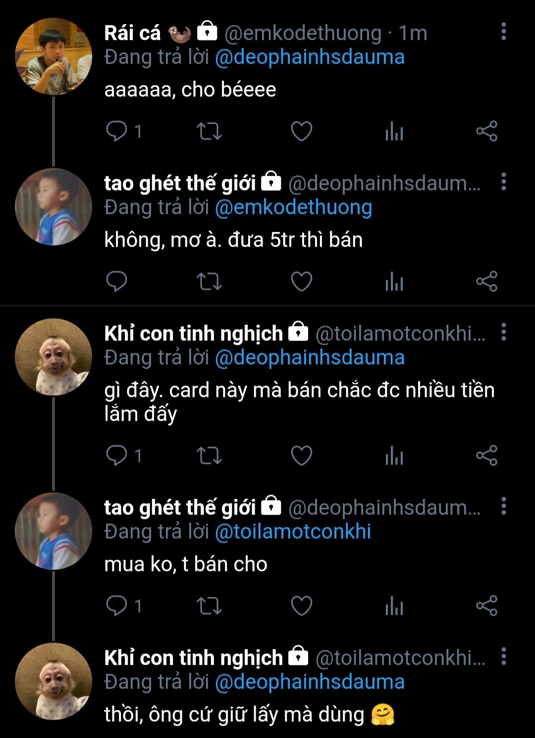Image resolution: width=535 pixels, height=738 pixels.
Task: Reply to "không, mơ à" tweet
Action: (117, 282)
